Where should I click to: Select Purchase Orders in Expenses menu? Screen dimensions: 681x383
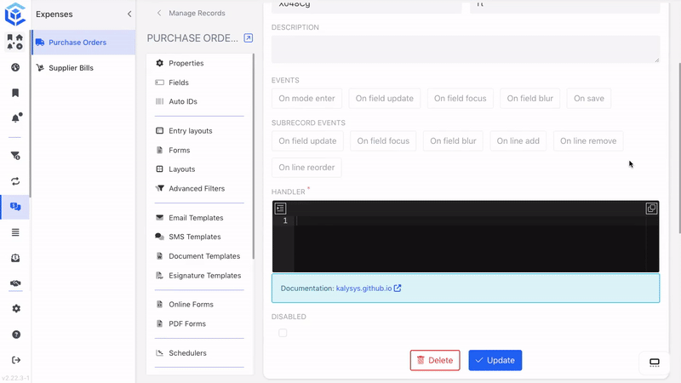coord(83,42)
